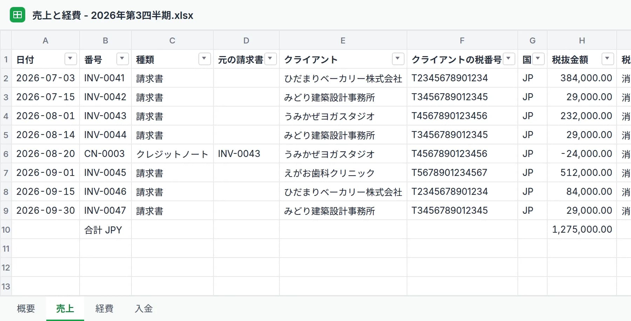Select the 合計 JPY cell

point(106,229)
